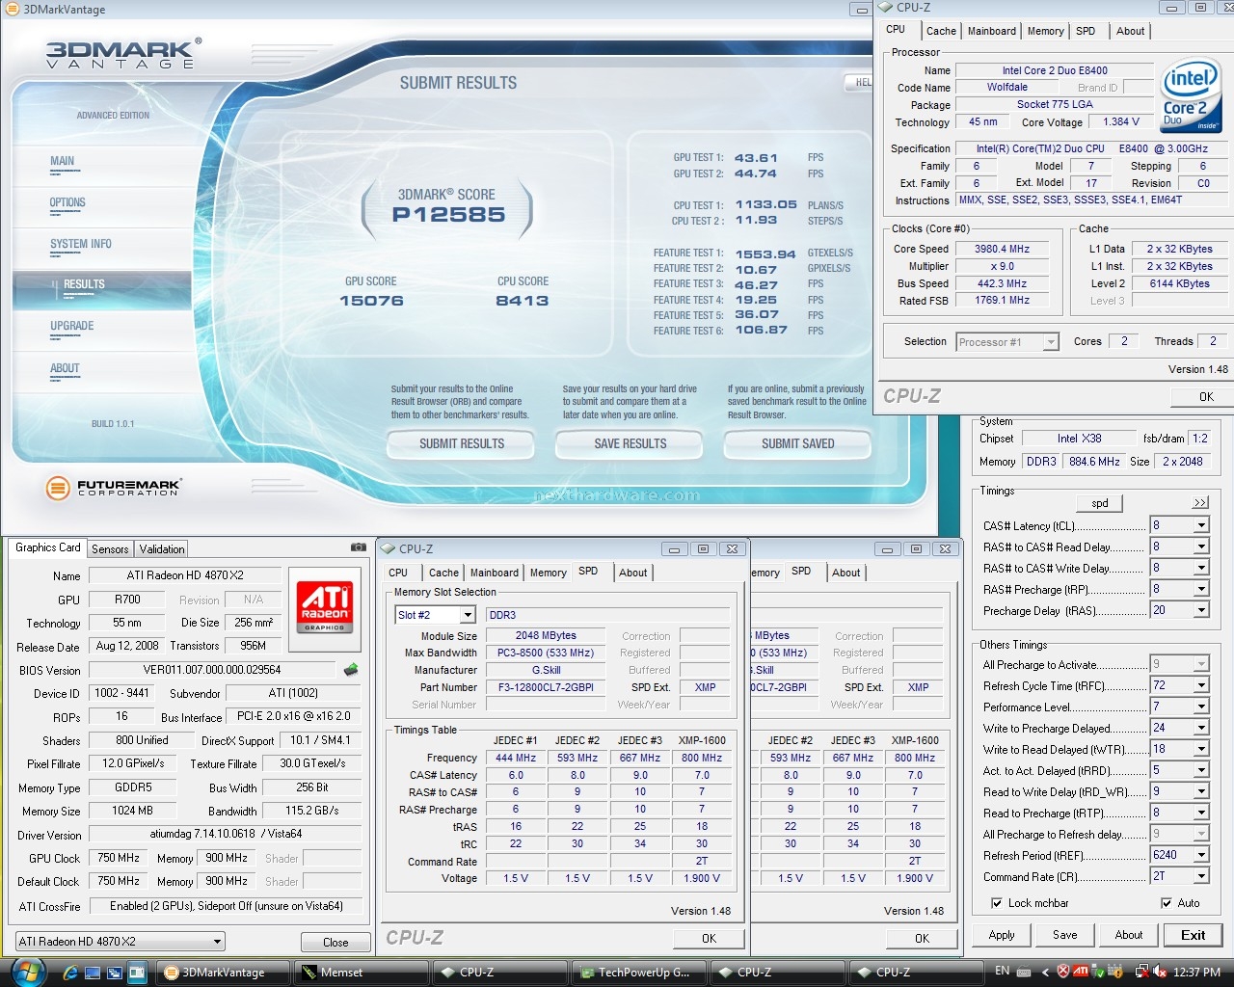Click the About button in Memset
This screenshot has width=1234, height=987.
pos(1129,935)
